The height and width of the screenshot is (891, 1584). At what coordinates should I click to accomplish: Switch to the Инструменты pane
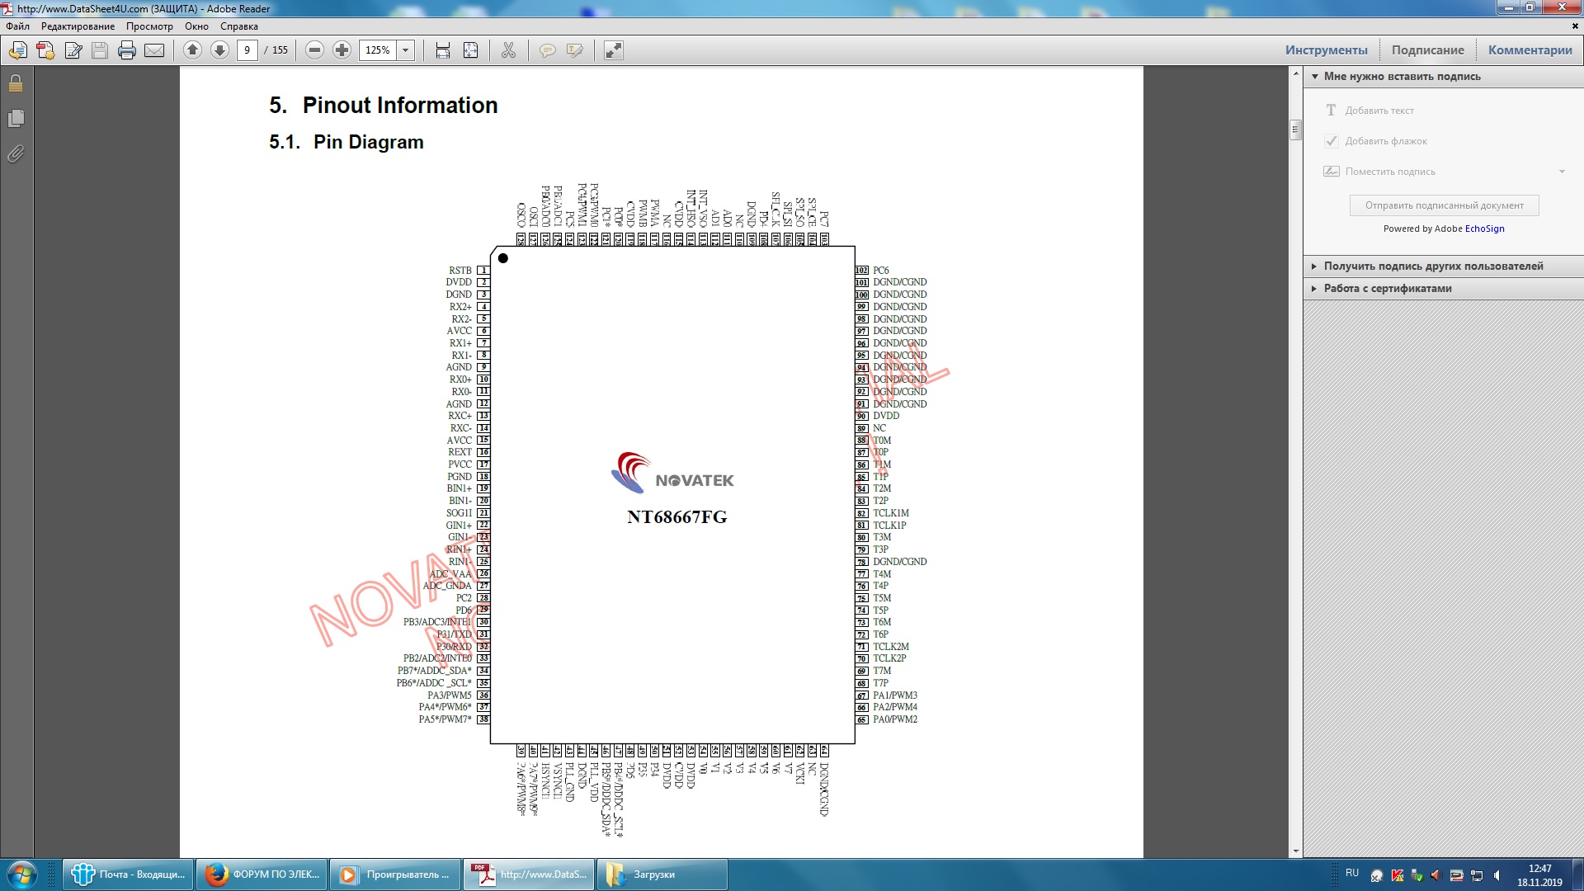(1327, 50)
